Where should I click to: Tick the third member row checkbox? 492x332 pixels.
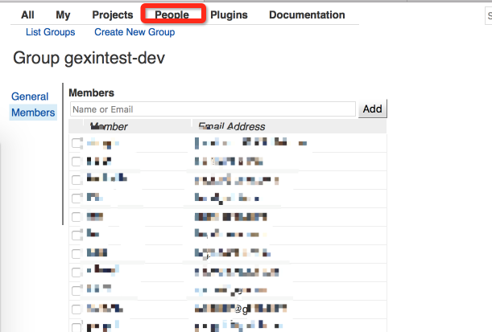(76, 179)
